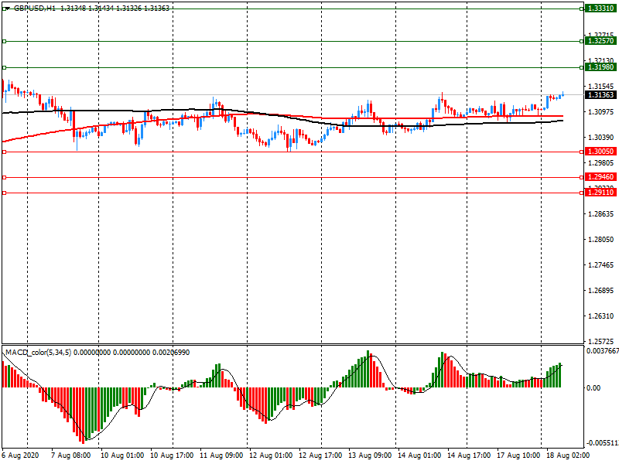Grab right-end handle of the 1.33310 line
The height and width of the screenshot is (464, 619).
(x=581, y=8)
